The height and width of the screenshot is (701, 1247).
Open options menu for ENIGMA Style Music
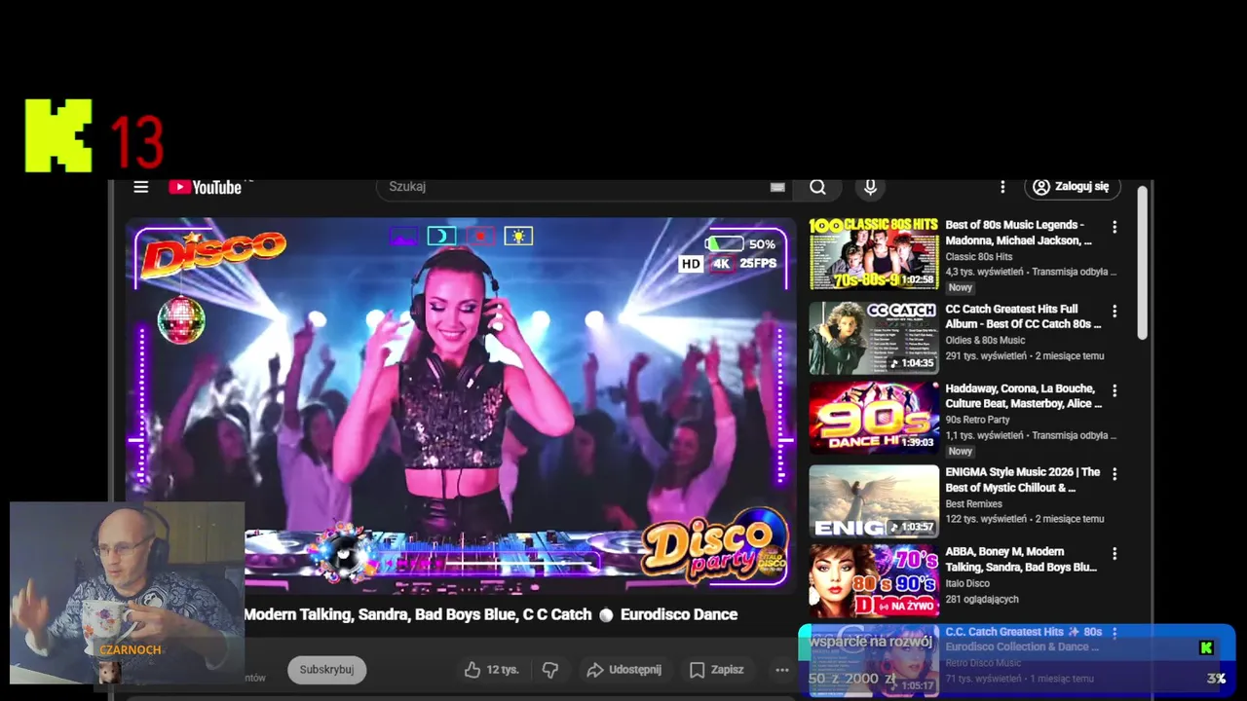[1115, 474]
